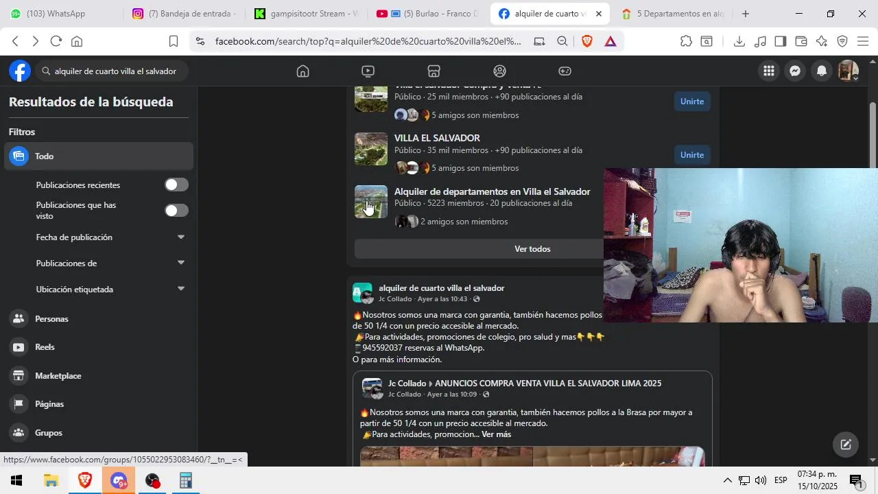The image size is (878, 494).
Task: Open browser downloads icon
Action: (739, 41)
